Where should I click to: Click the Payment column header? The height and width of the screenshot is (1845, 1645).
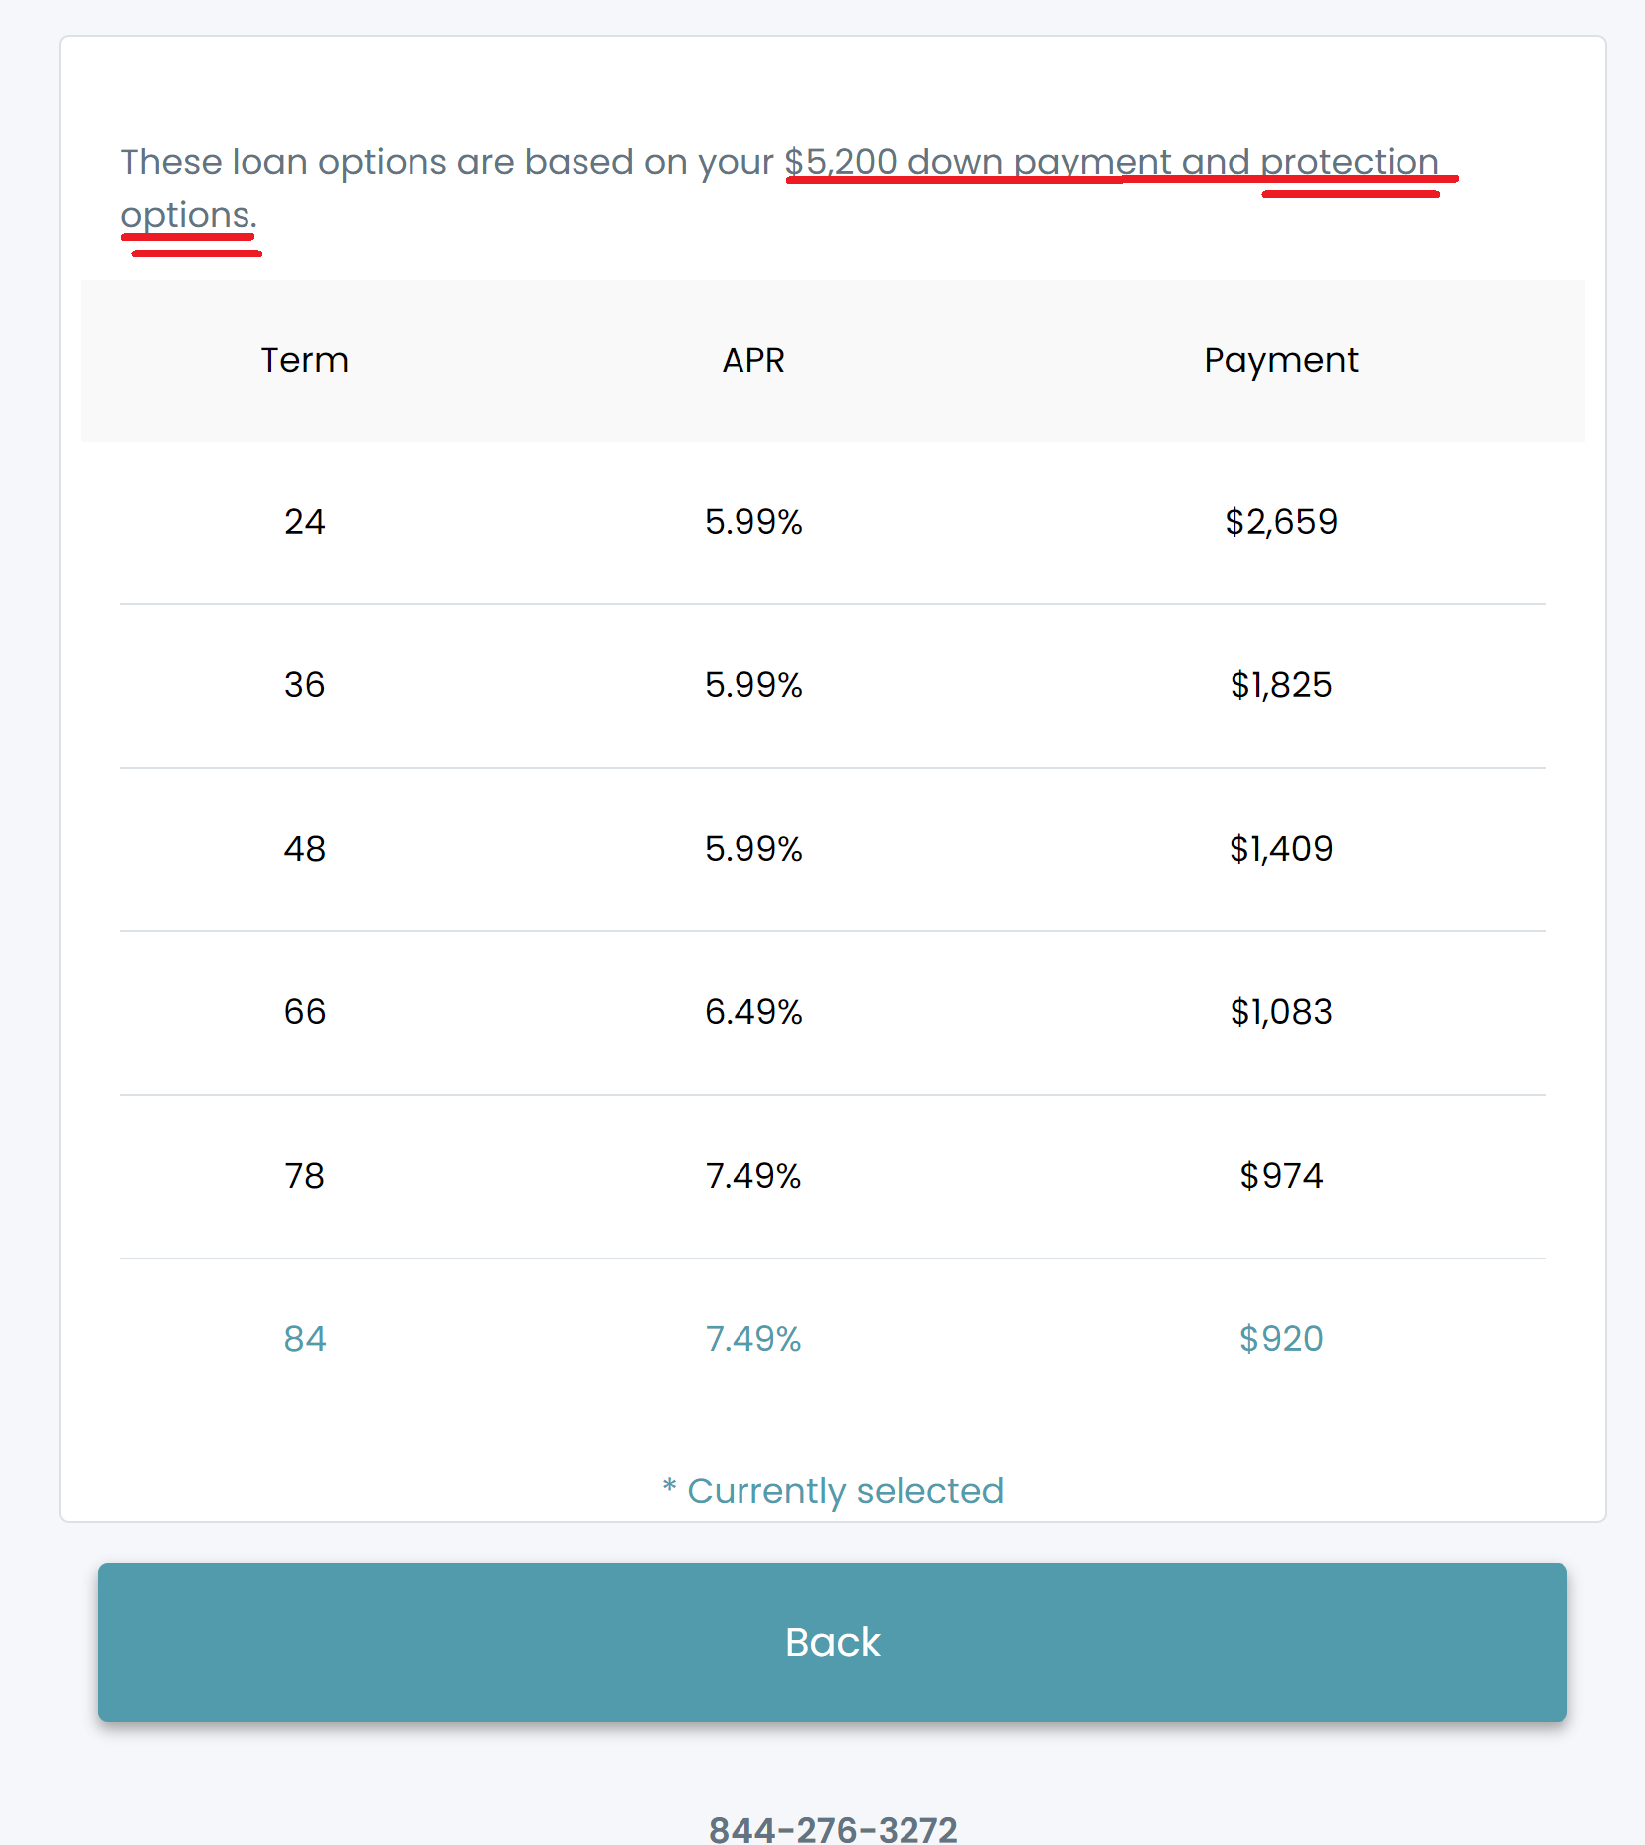1280,361
